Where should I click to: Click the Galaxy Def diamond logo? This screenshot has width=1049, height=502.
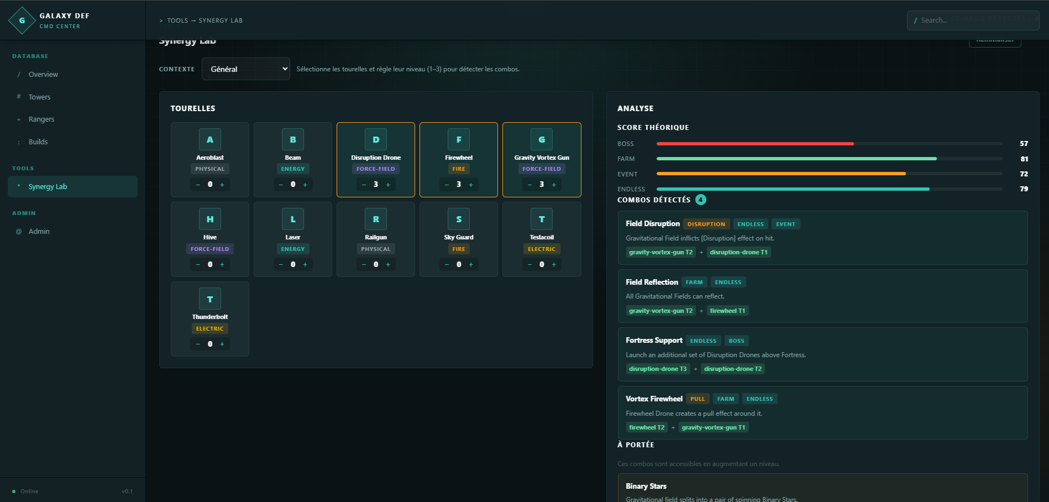tap(22, 20)
